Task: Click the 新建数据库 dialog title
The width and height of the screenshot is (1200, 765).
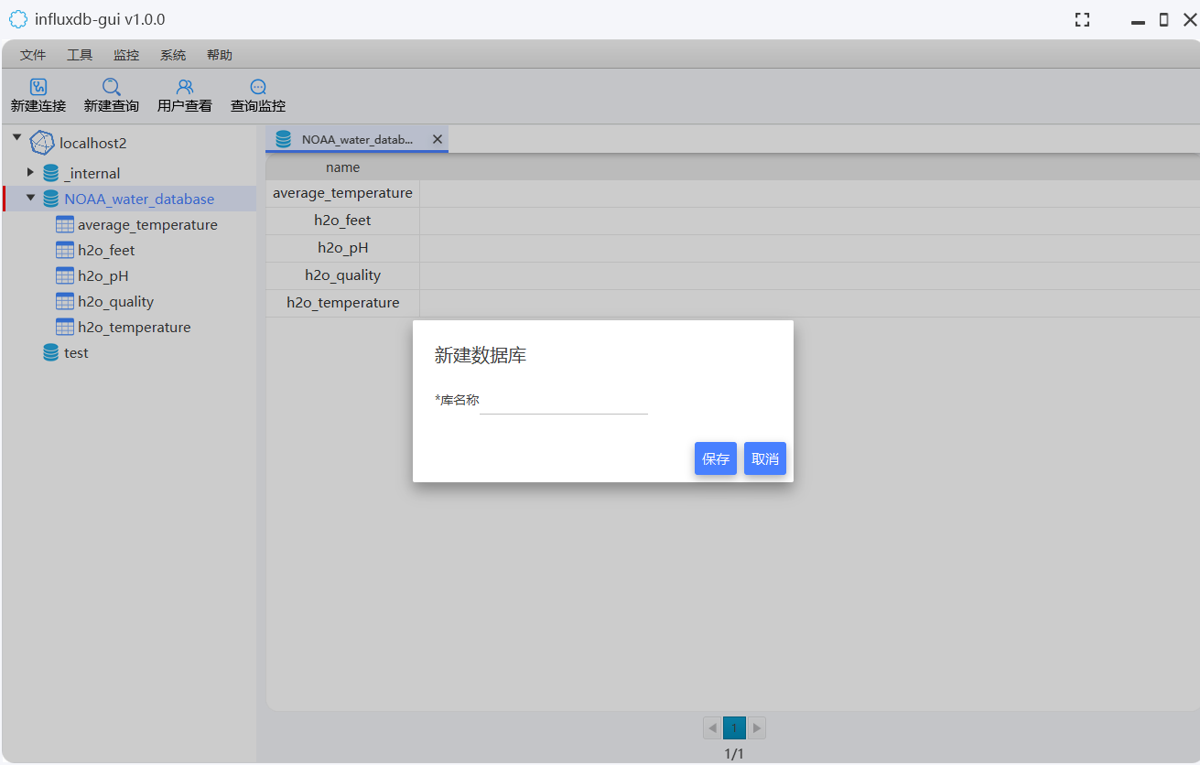Action: pos(481,355)
